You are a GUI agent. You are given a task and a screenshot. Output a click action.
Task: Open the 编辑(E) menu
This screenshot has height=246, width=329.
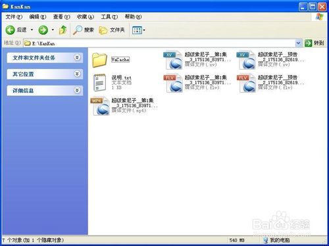(38, 16)
